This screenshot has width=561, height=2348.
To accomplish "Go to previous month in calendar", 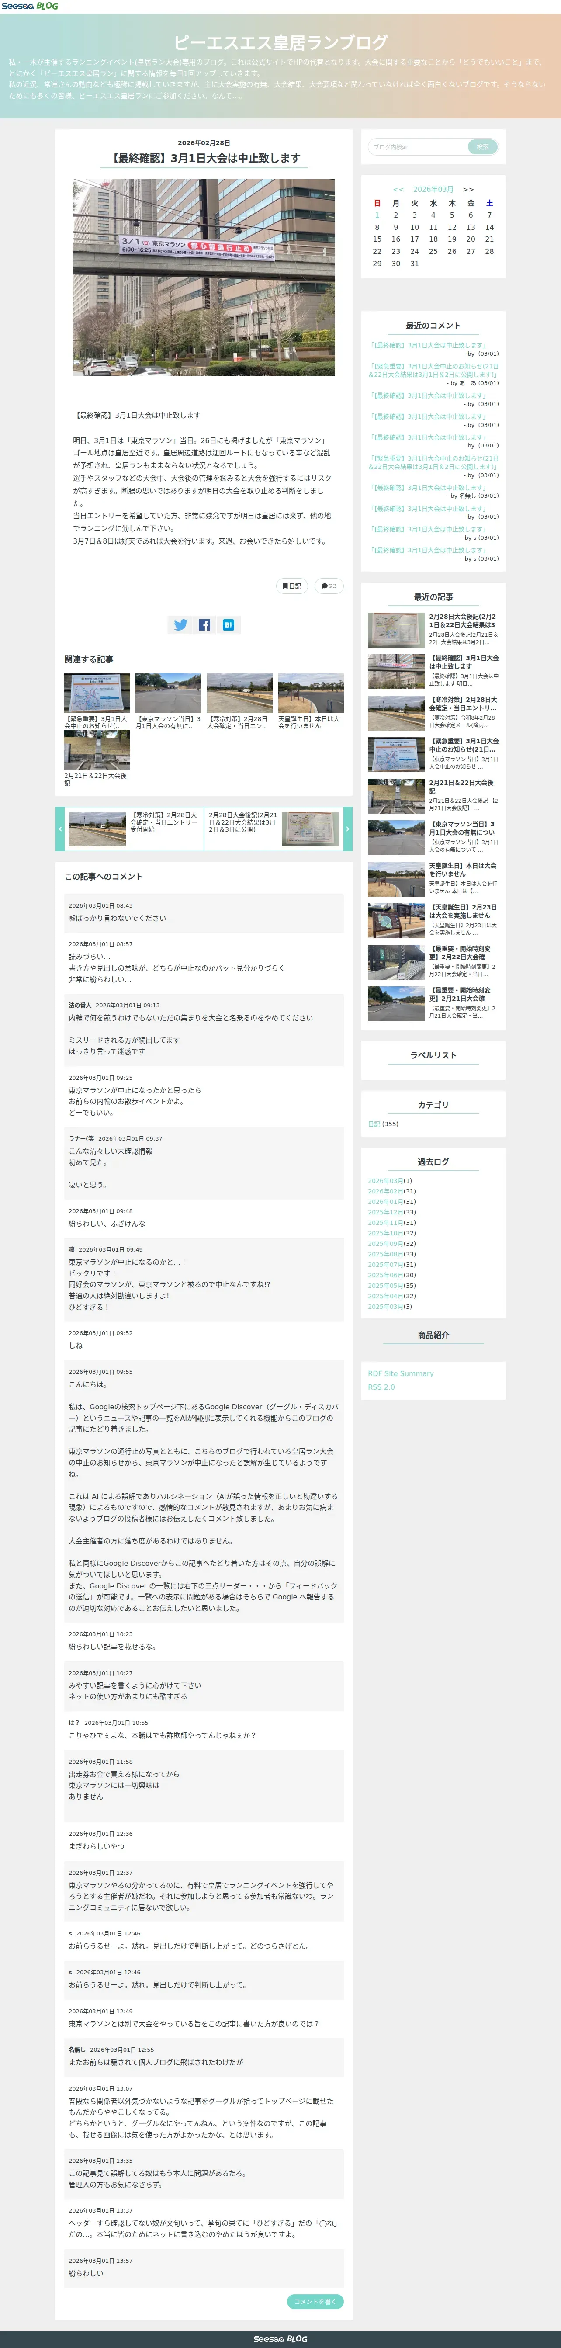I will tap(398, 190).
